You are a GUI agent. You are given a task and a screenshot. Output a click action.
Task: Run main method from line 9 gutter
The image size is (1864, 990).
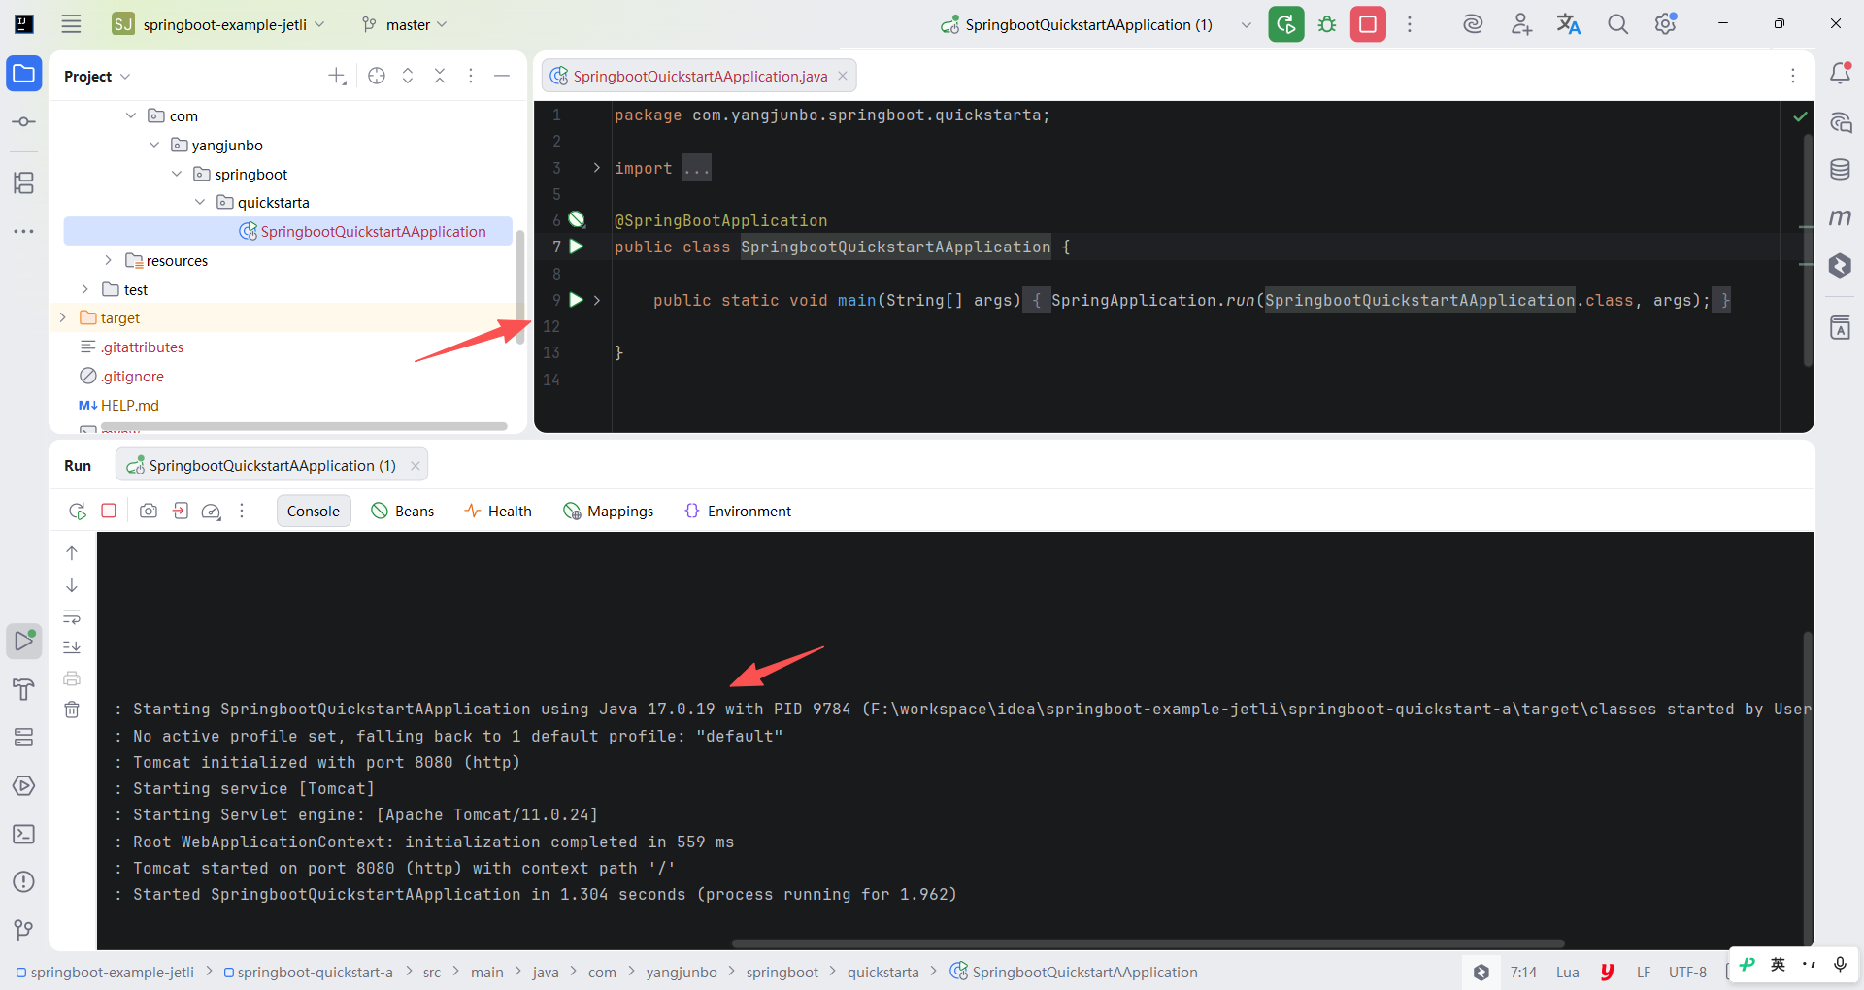point(576,300)
